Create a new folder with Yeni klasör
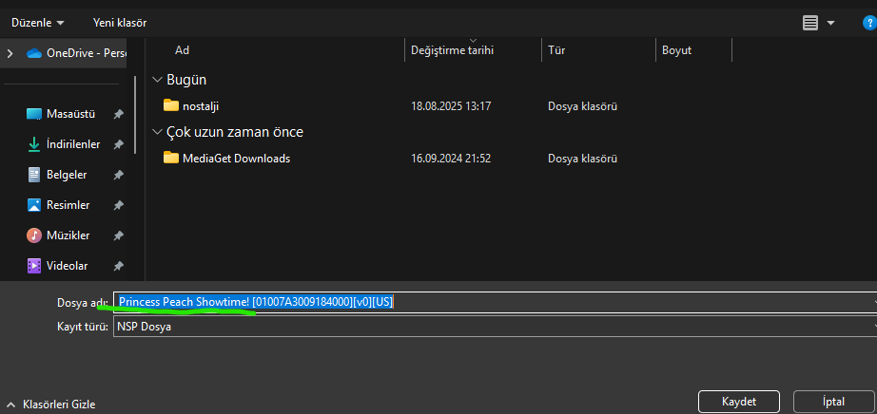Screen dimensions: 877x414 pos(120,23)
